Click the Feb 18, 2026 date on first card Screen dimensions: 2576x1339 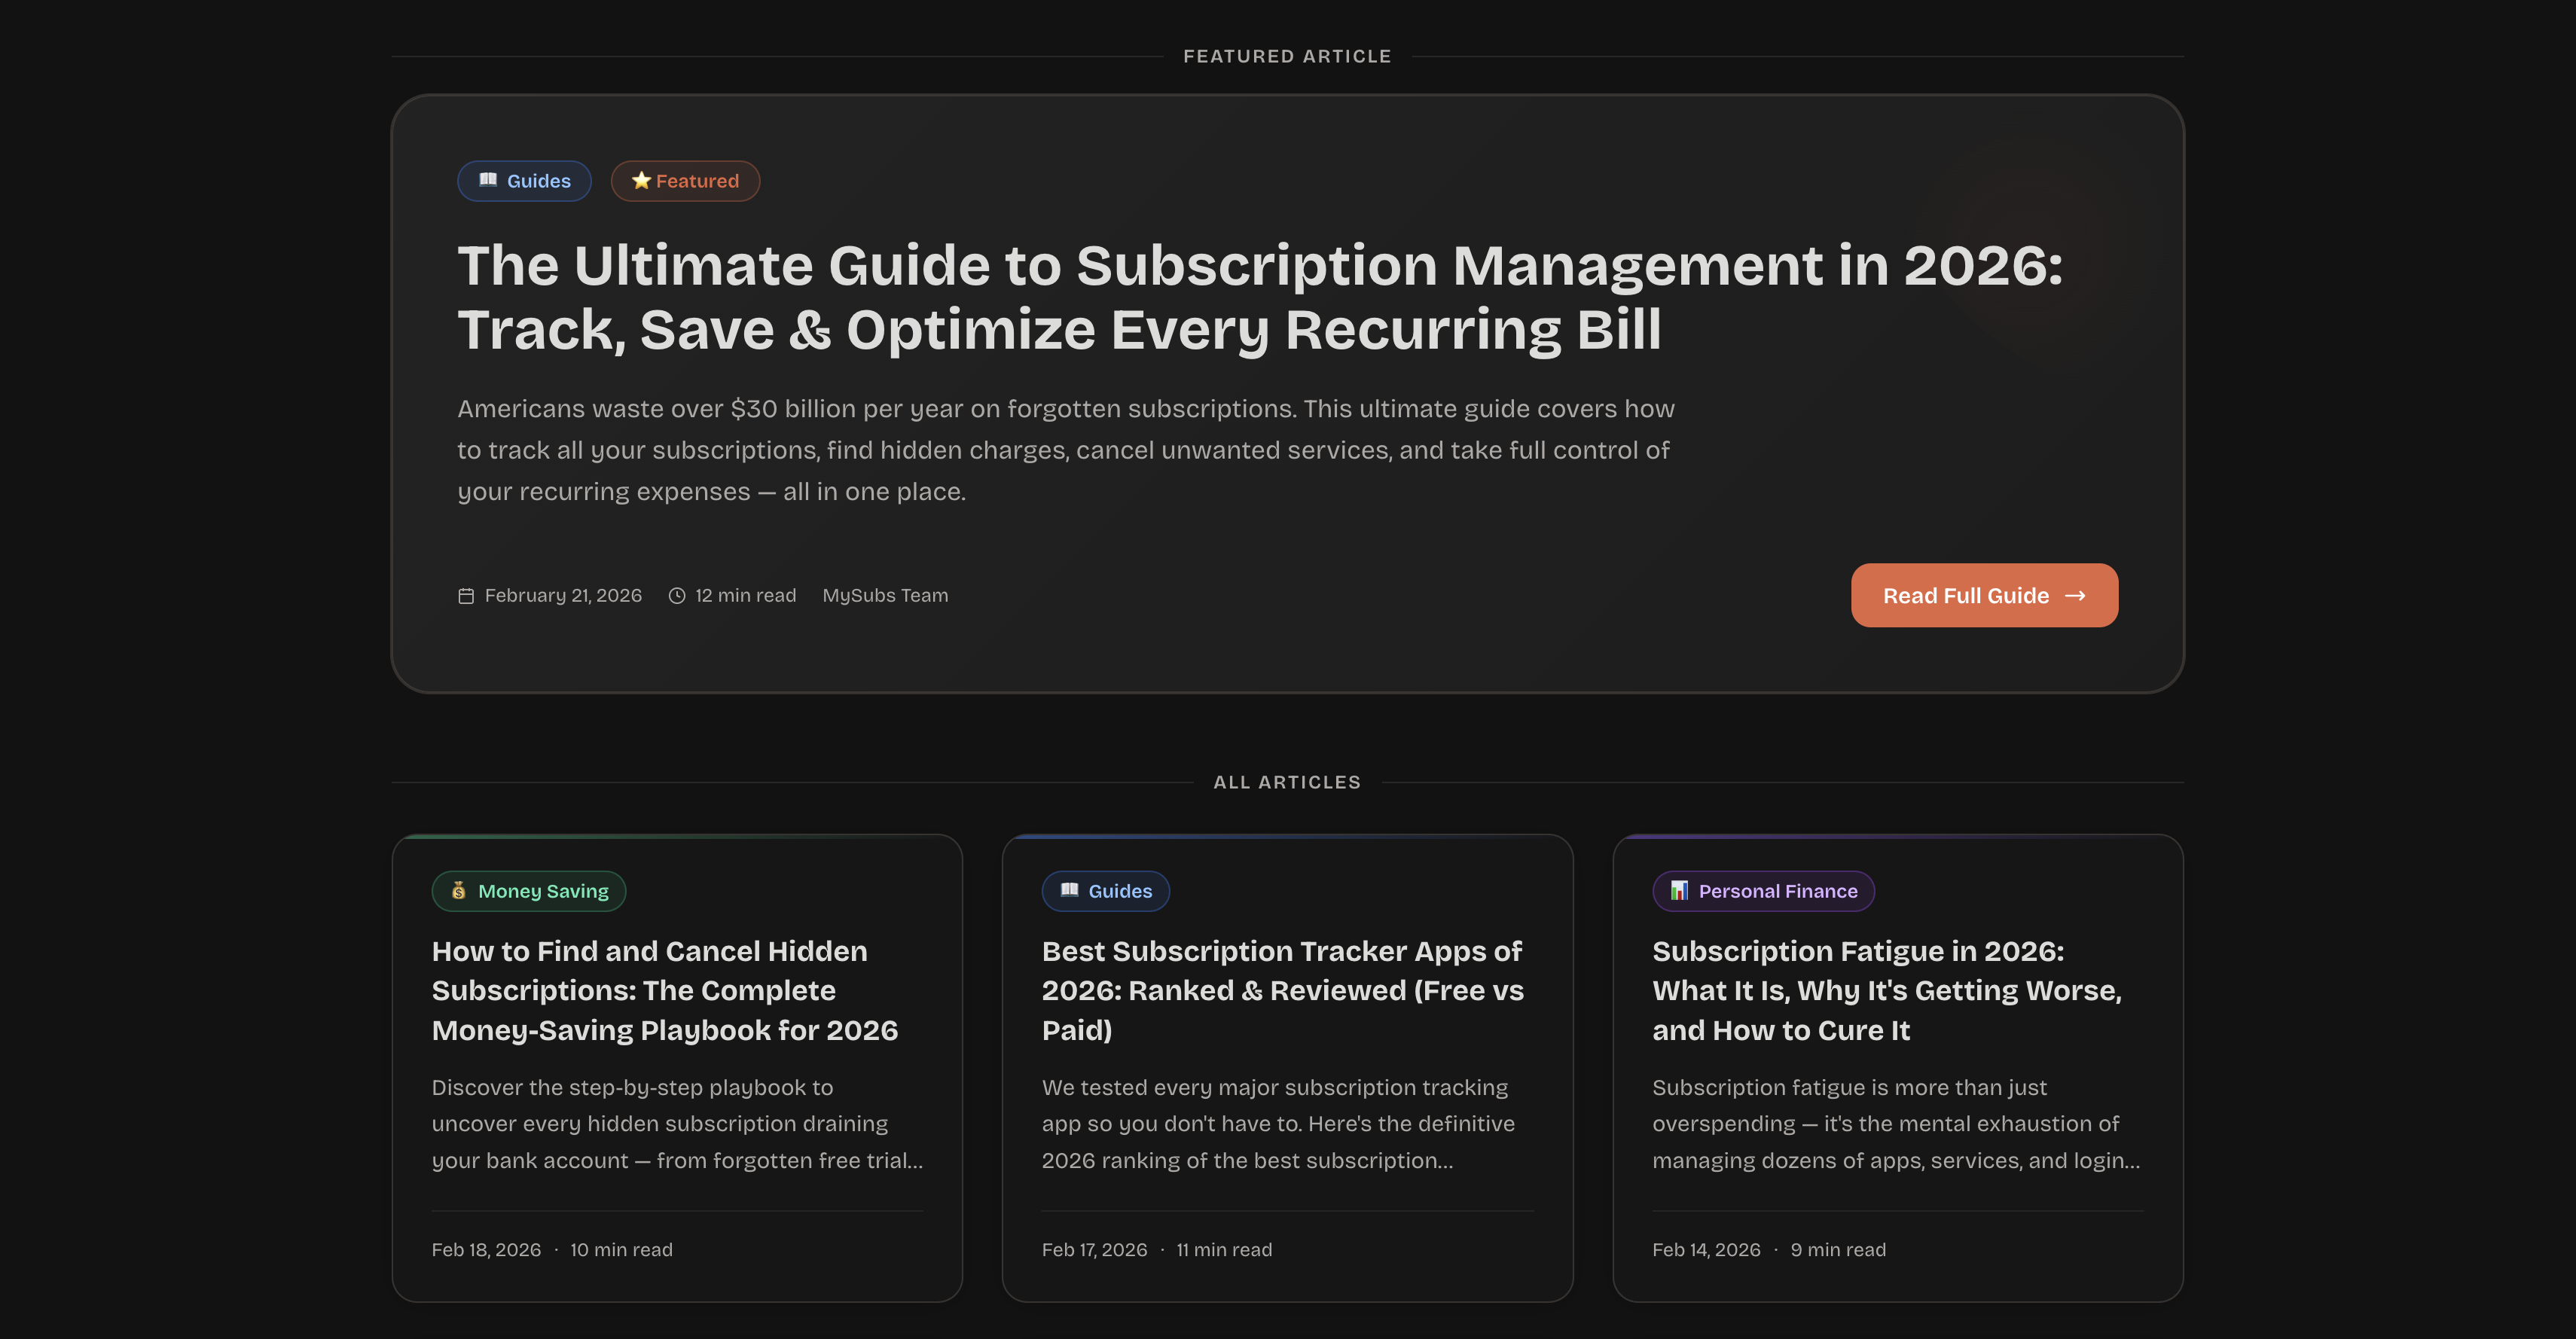[x=486, y=1250]
